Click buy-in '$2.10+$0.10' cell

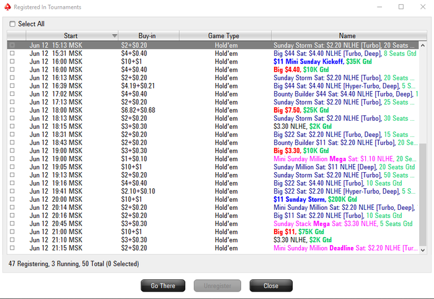coord(138,191)
